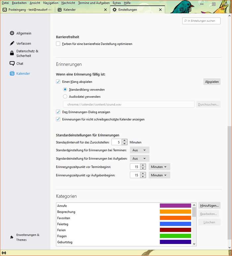The width and height of the screenshot is (232, 256).
Task: Open Datenschutz & Sicherheit lock icon
Action: coord(12,53)
